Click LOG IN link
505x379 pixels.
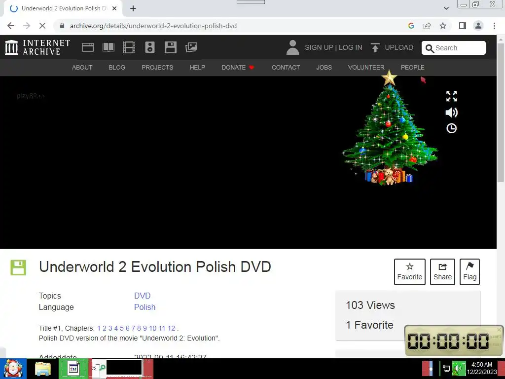click(x=351, y=47)
